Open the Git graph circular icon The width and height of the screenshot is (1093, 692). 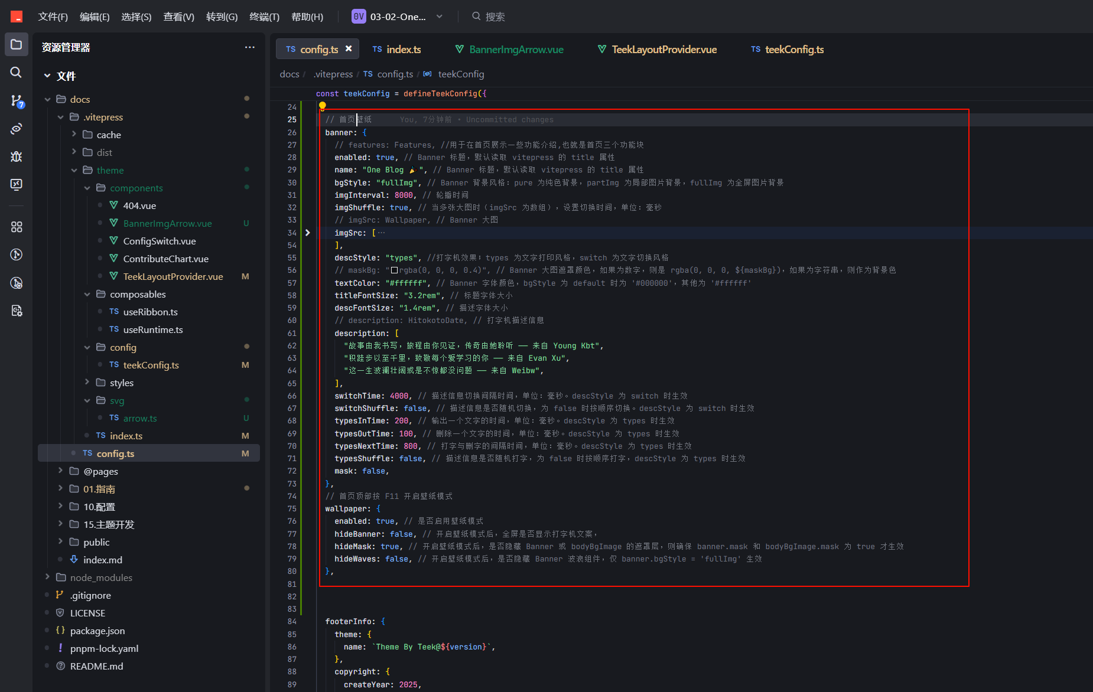[x=17, y=254]
